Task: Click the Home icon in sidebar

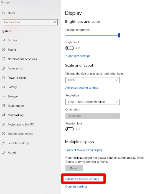Action: [x=3, y=13]
